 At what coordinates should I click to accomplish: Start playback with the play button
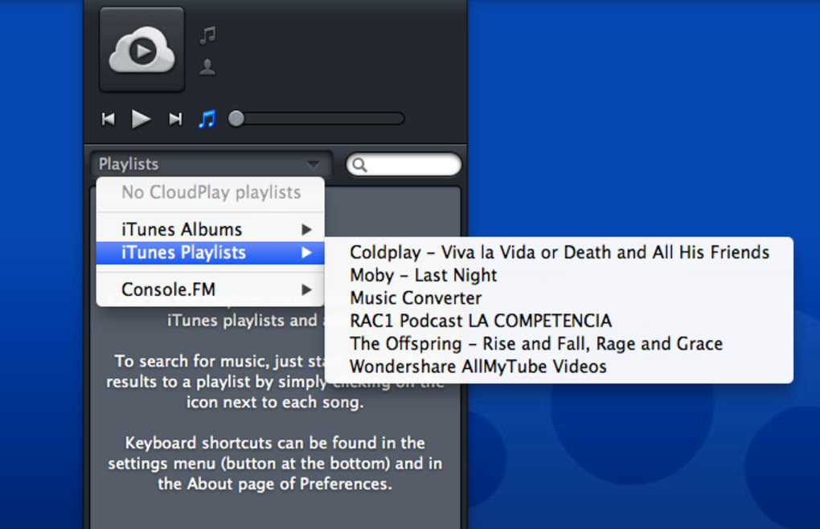coord(141,119)
